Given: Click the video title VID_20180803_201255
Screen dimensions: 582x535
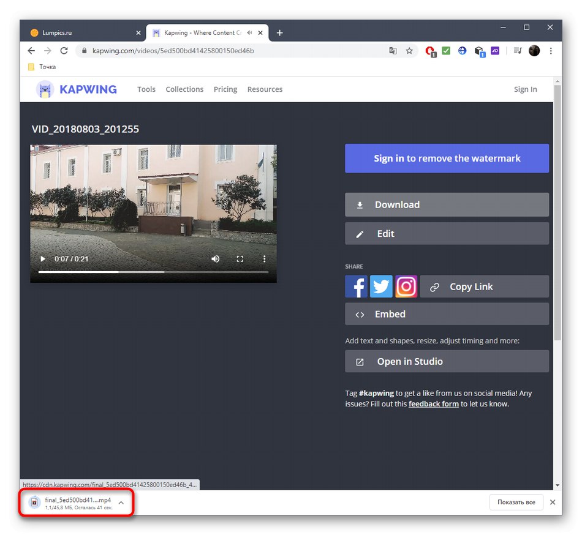Looking at the screenshot, I should pos(85,129).
